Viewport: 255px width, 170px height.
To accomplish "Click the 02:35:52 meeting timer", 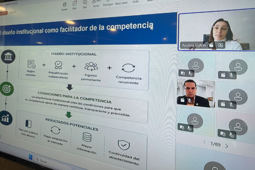I will point(13,12).
